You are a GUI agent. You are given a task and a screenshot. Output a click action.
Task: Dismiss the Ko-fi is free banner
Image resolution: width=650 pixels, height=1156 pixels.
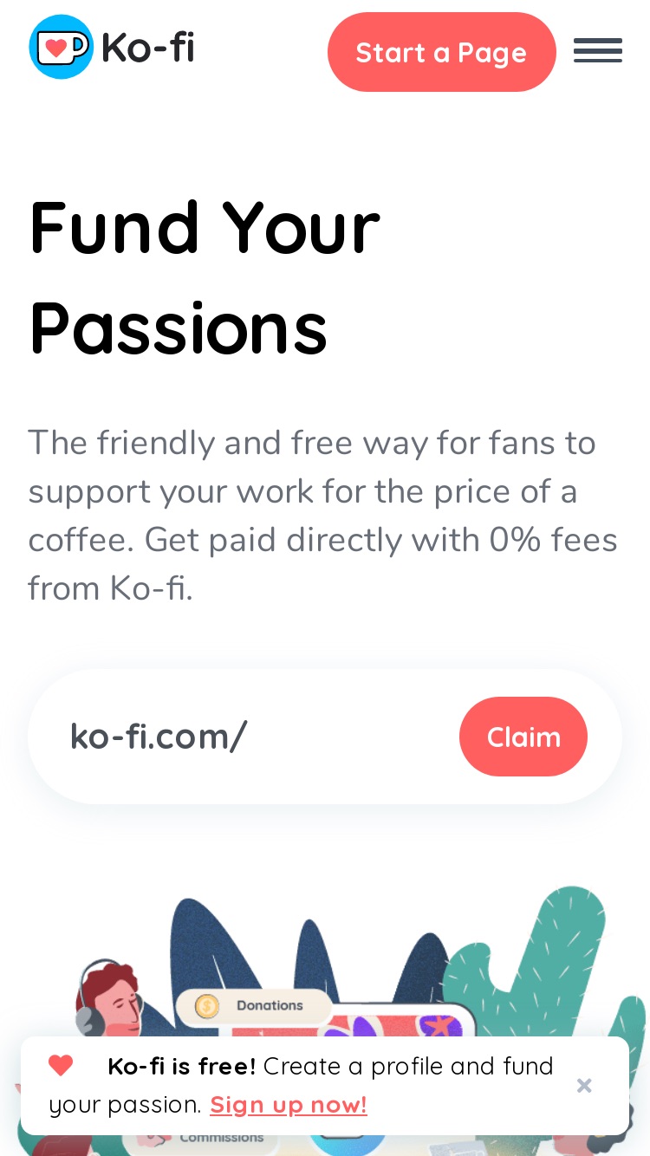click(584, 1085)
